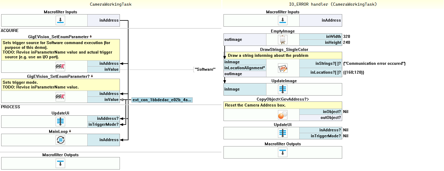Select GigEVision icon of trigger source filter

[x=60, y=66]
